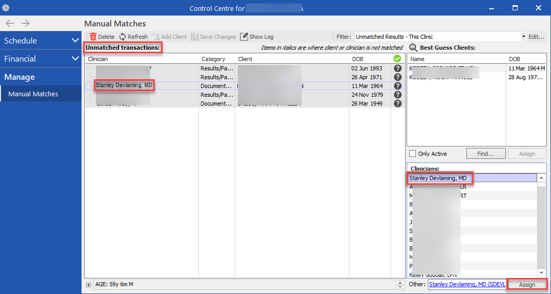Click the back navigation arrow
This screenshot has height=294, width=551.
[10, 23]
